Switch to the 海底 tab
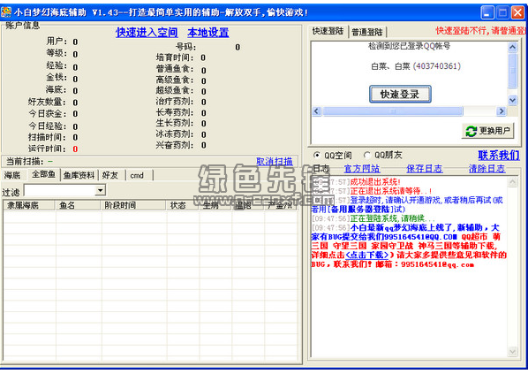The width and height of the screenshot is (528, 374). coord(12,175)
